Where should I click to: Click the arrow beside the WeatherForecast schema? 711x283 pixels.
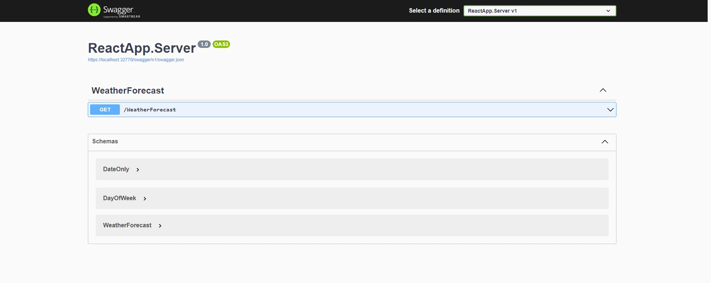coord(160,226)
